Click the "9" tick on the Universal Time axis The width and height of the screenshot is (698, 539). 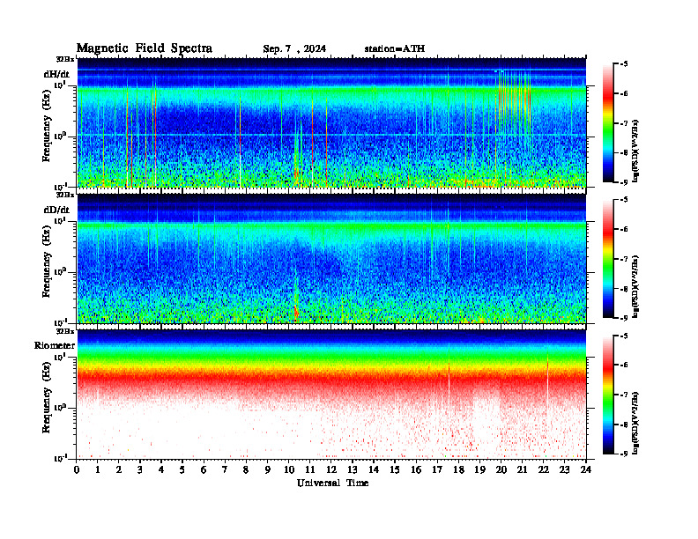pyautogui.click(x=267, y=470)
